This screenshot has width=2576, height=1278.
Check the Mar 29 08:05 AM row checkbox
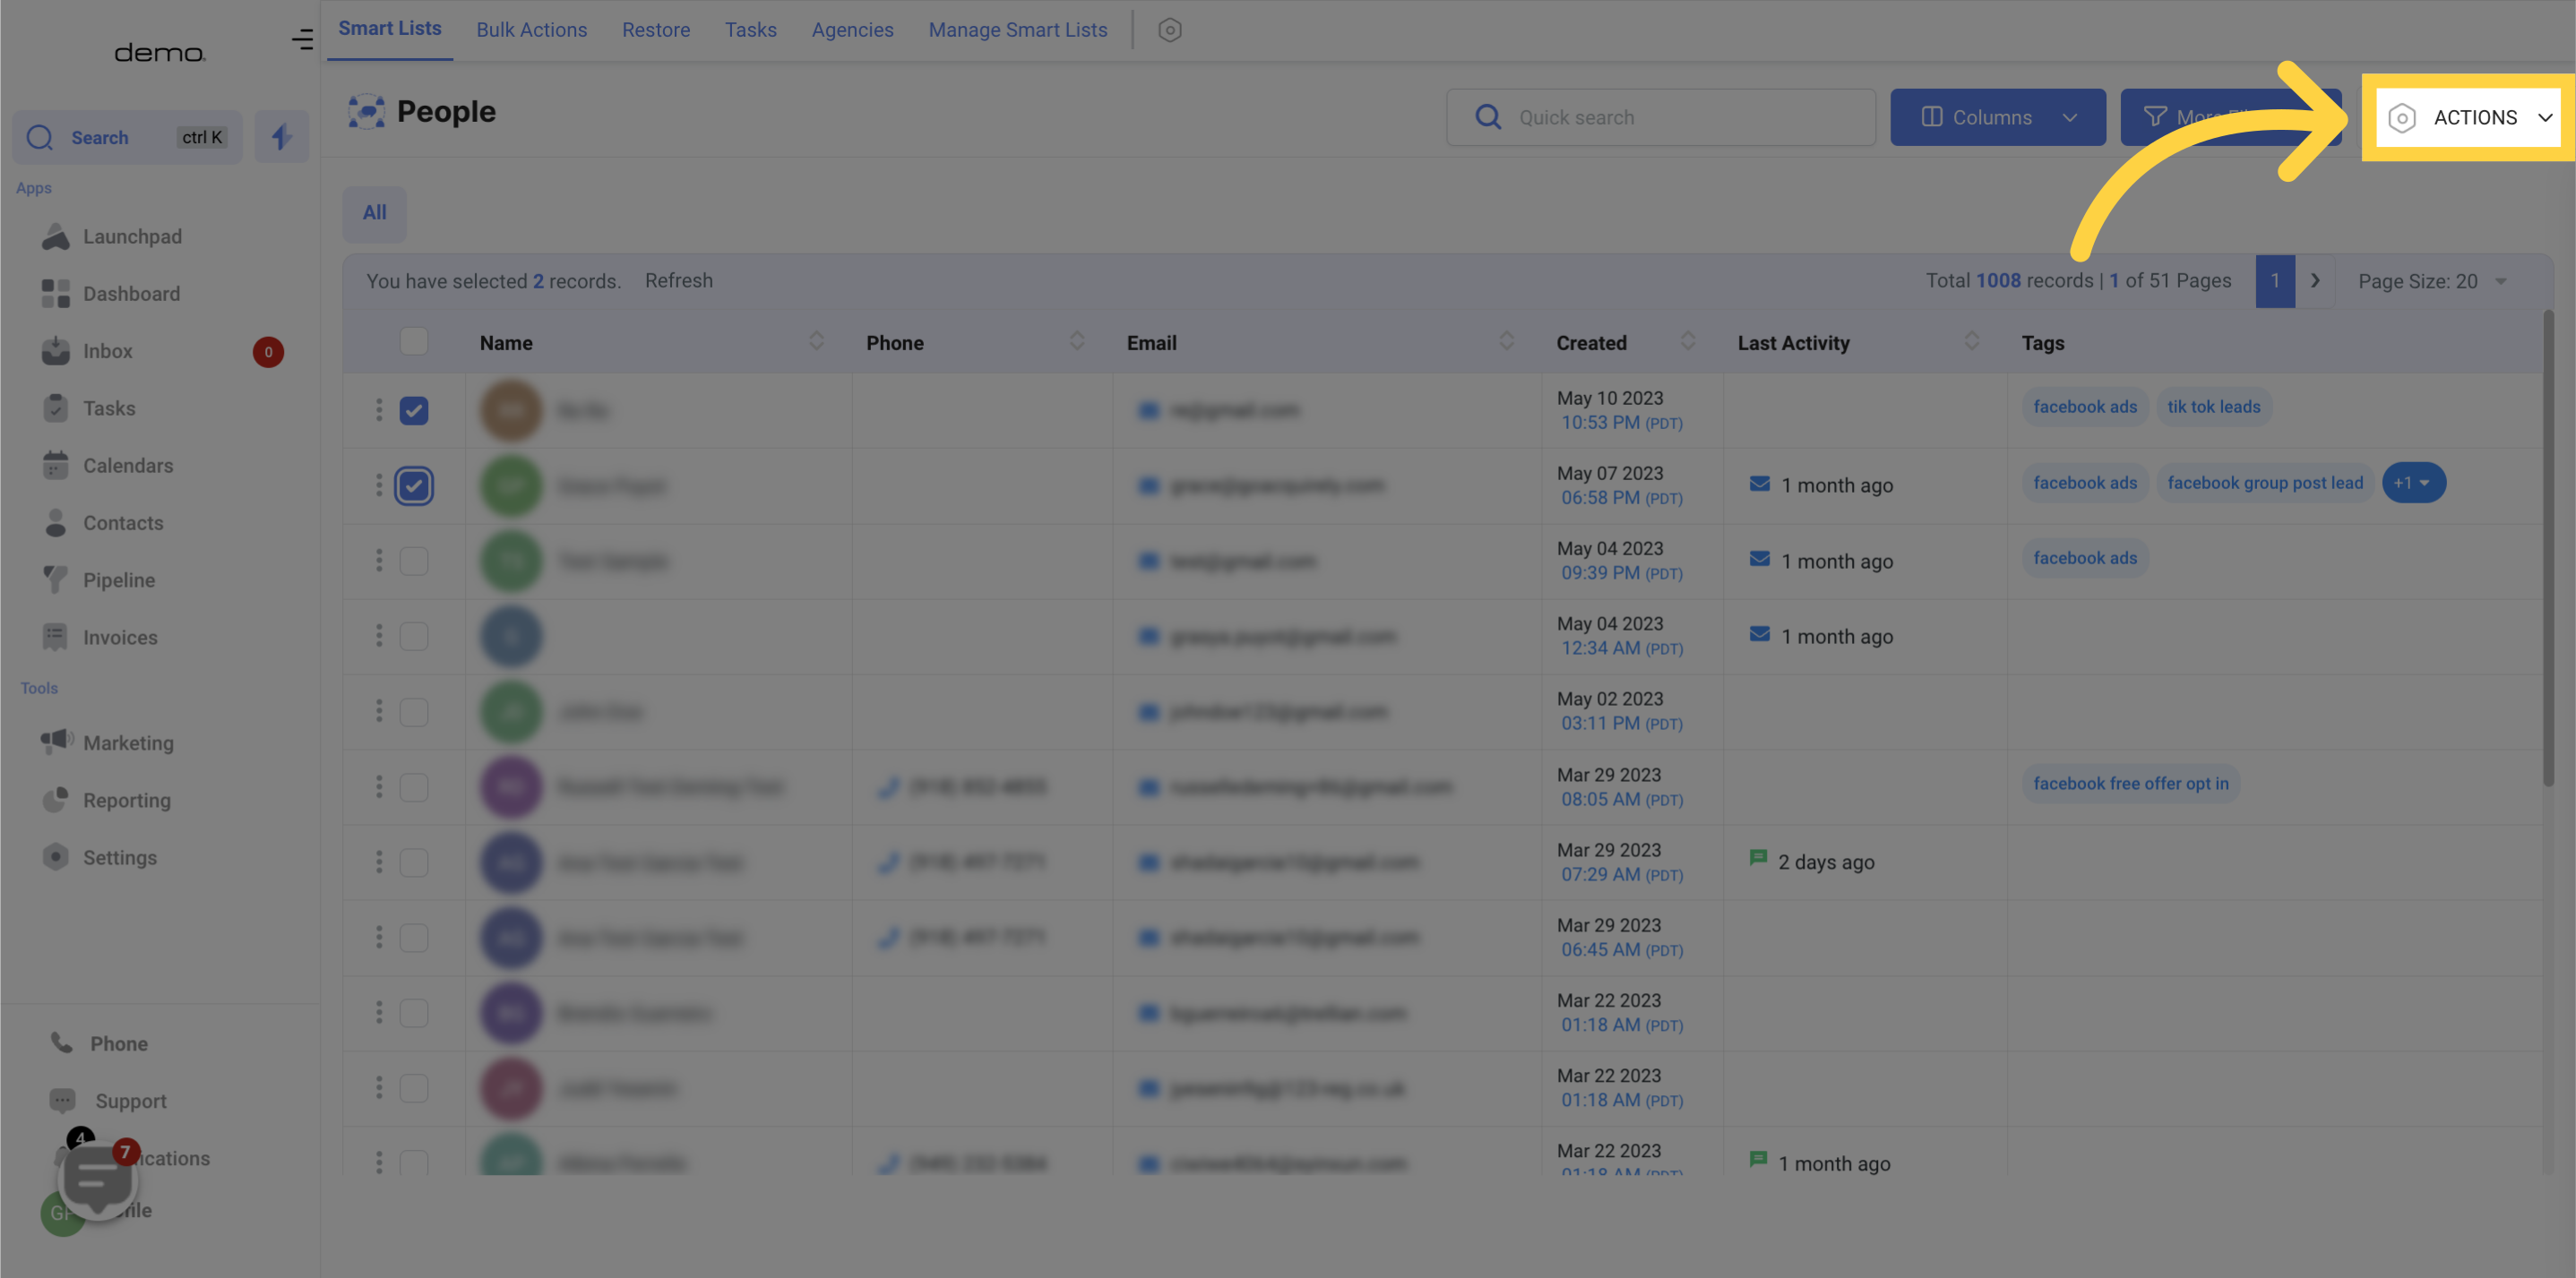[413, 787]
